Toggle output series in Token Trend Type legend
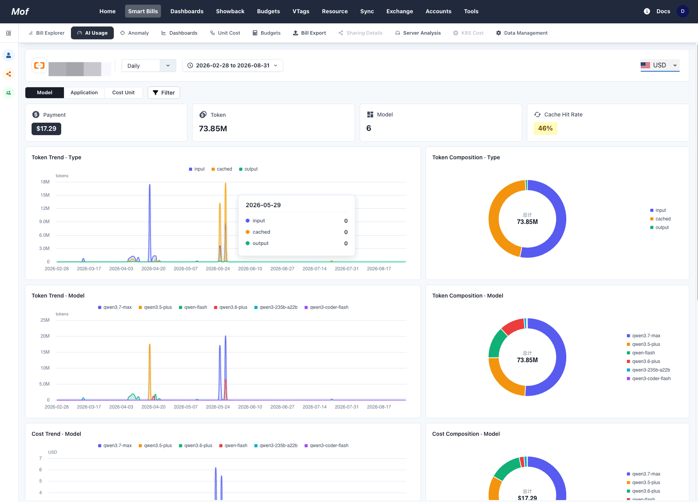The width and height of the screenshot is (698, 502). point(248,169)
